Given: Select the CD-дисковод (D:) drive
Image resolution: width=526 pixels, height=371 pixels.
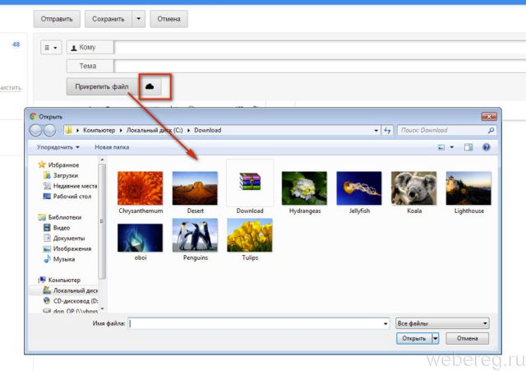Looking at the screenshot, I should (71, 301).
